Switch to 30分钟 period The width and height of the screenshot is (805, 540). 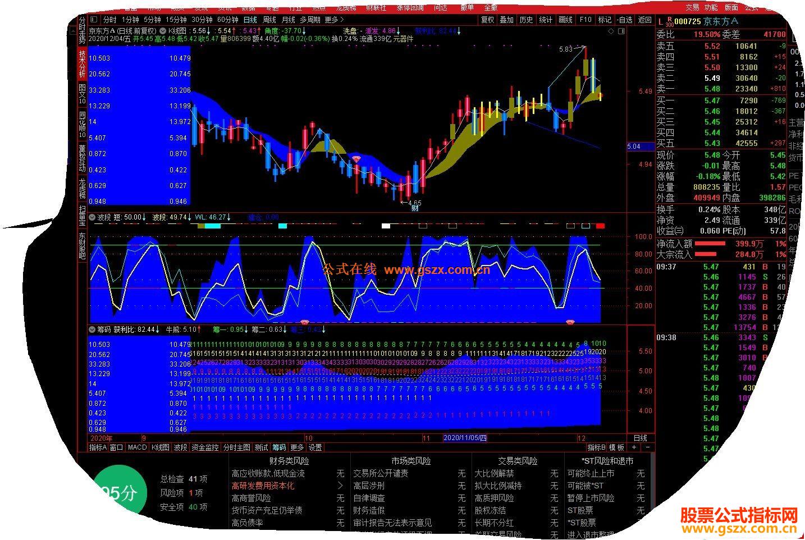pos(202,20)
